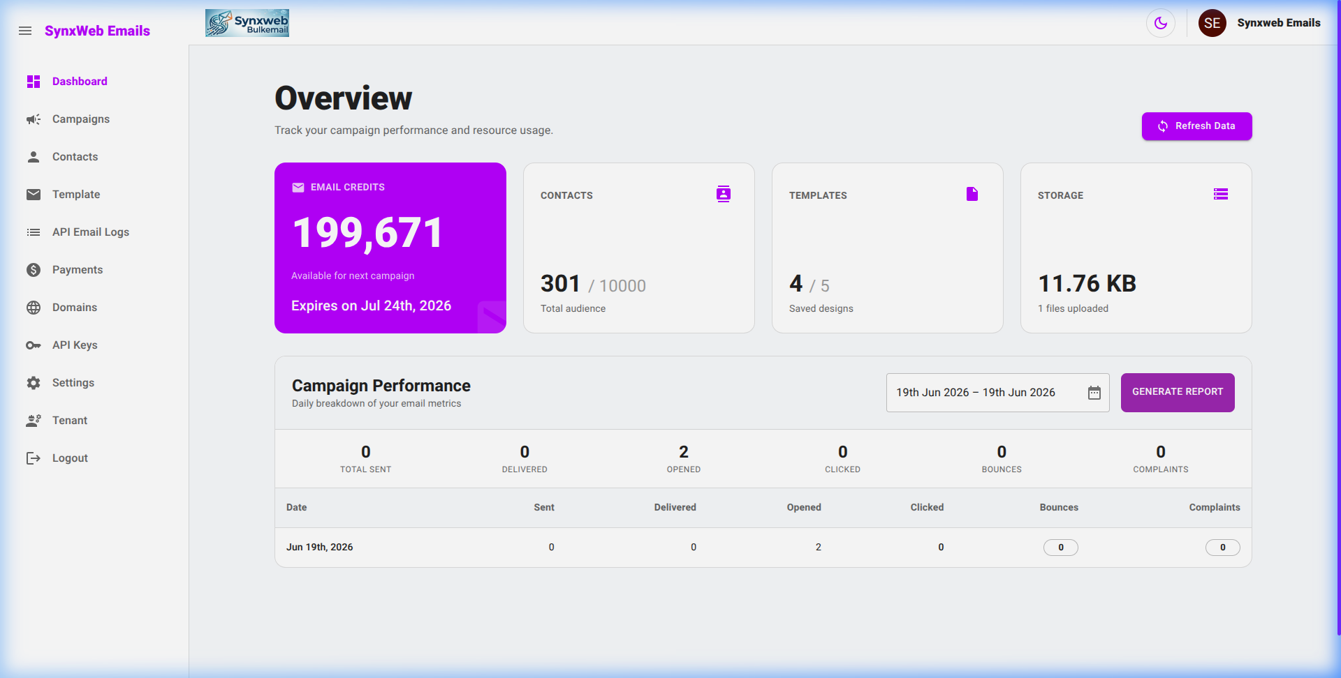This screenshot has width=1341, height=678.
Task: Open Settings from sidebar
Action: pyautogui.click(x=73, y=383)
